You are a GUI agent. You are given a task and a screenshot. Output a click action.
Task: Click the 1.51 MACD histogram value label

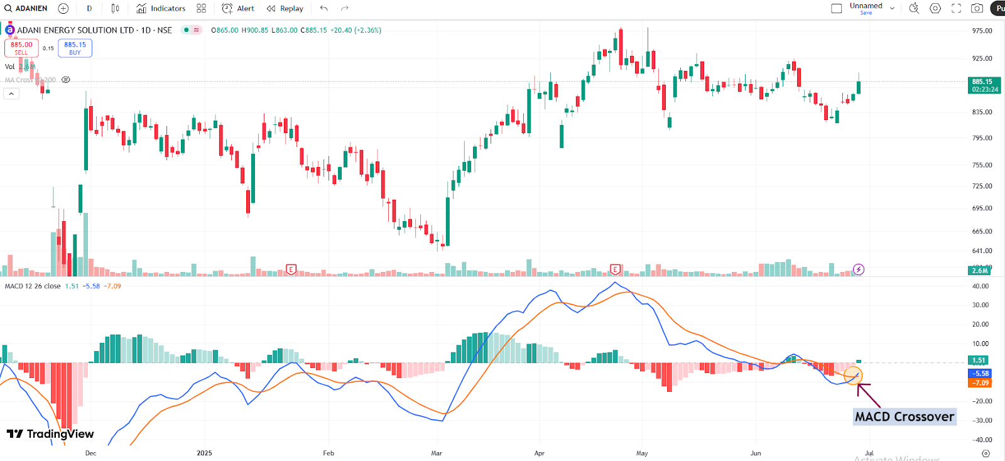click(979, 361)
